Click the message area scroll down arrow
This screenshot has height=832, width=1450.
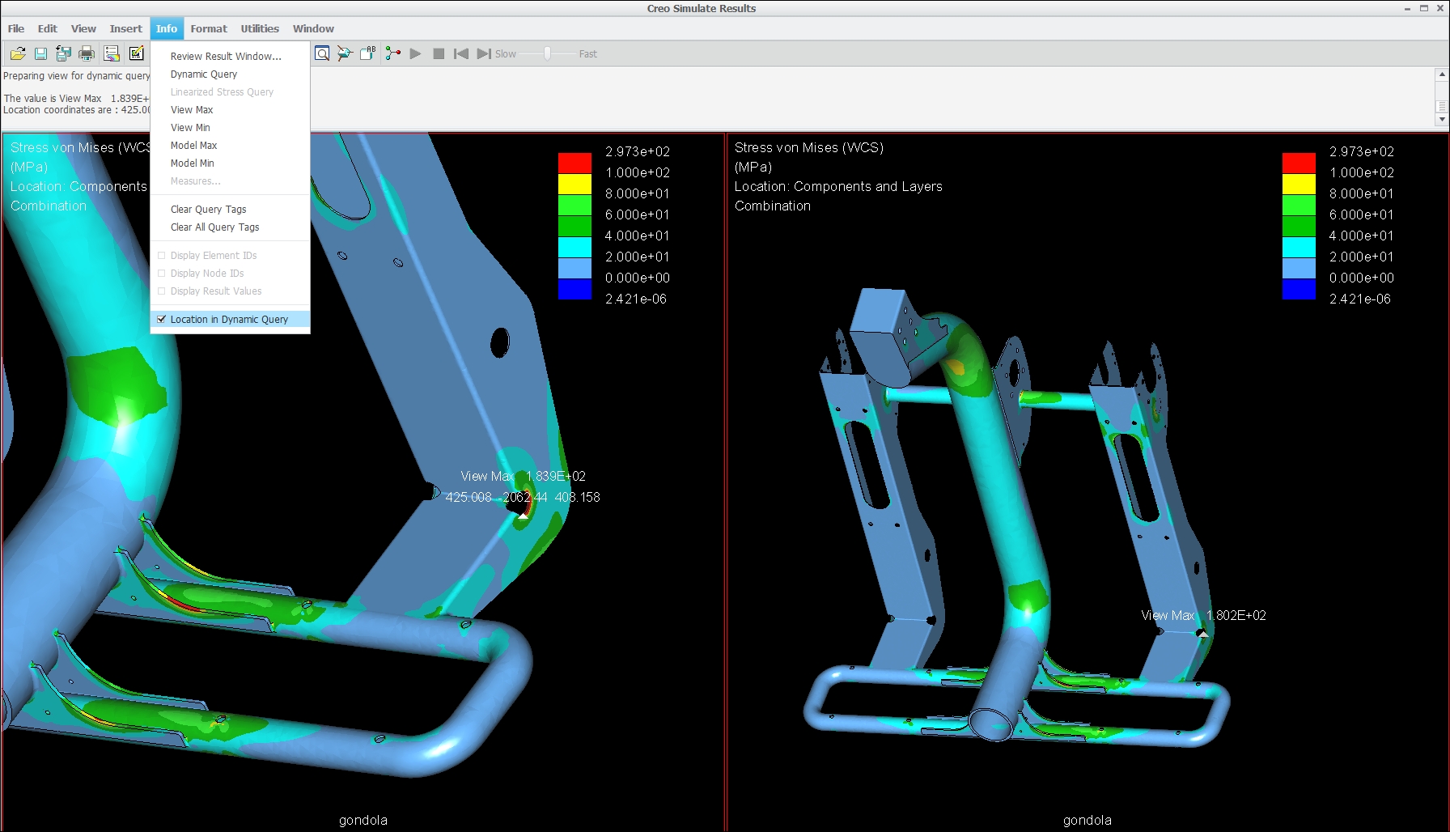pyautogui.click(x=1441, y=120)
